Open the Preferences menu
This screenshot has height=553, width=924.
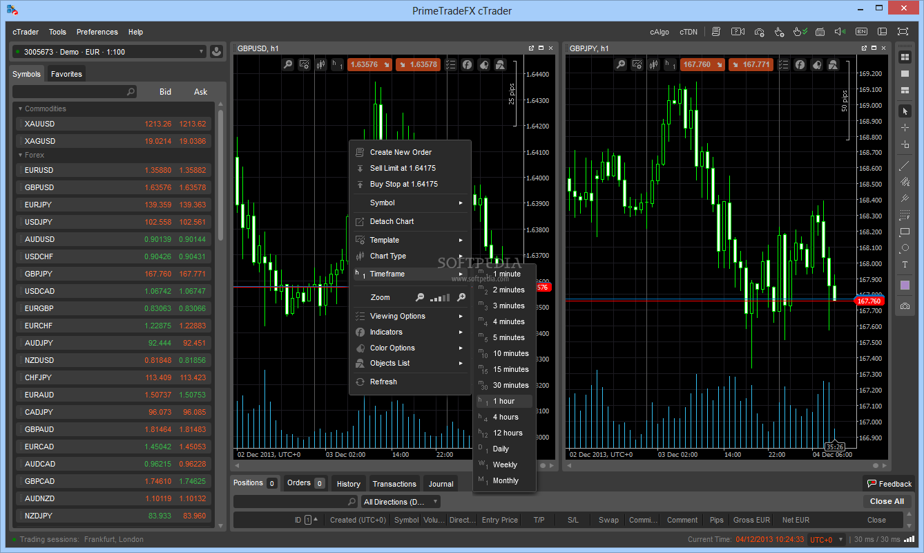coord(97,32)
